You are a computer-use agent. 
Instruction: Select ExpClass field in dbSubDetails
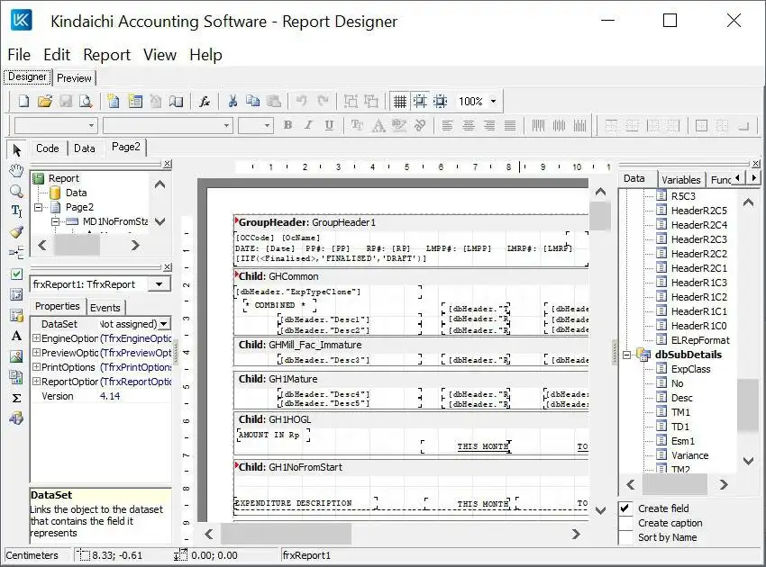click(x=690, y=369)
